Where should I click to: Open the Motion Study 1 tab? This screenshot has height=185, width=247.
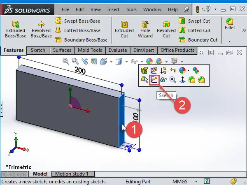point(73,174)
